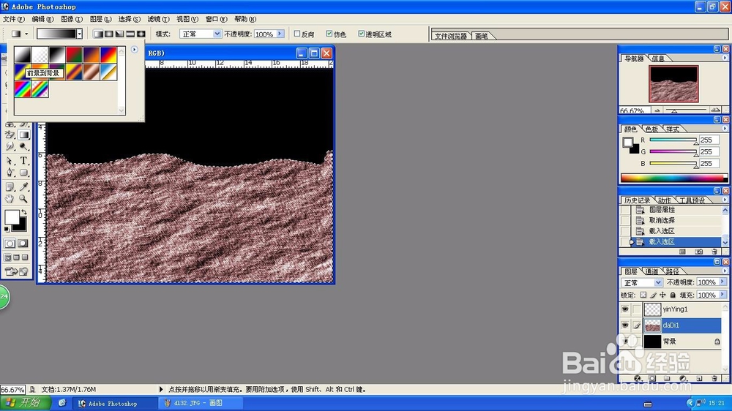Delete layer trash icon in Layers panel
The image size is (732, 411).
click(714, 378)
